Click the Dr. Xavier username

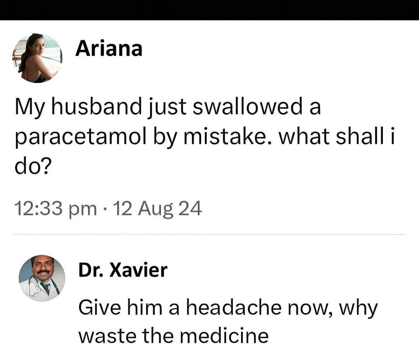[123, 270]
